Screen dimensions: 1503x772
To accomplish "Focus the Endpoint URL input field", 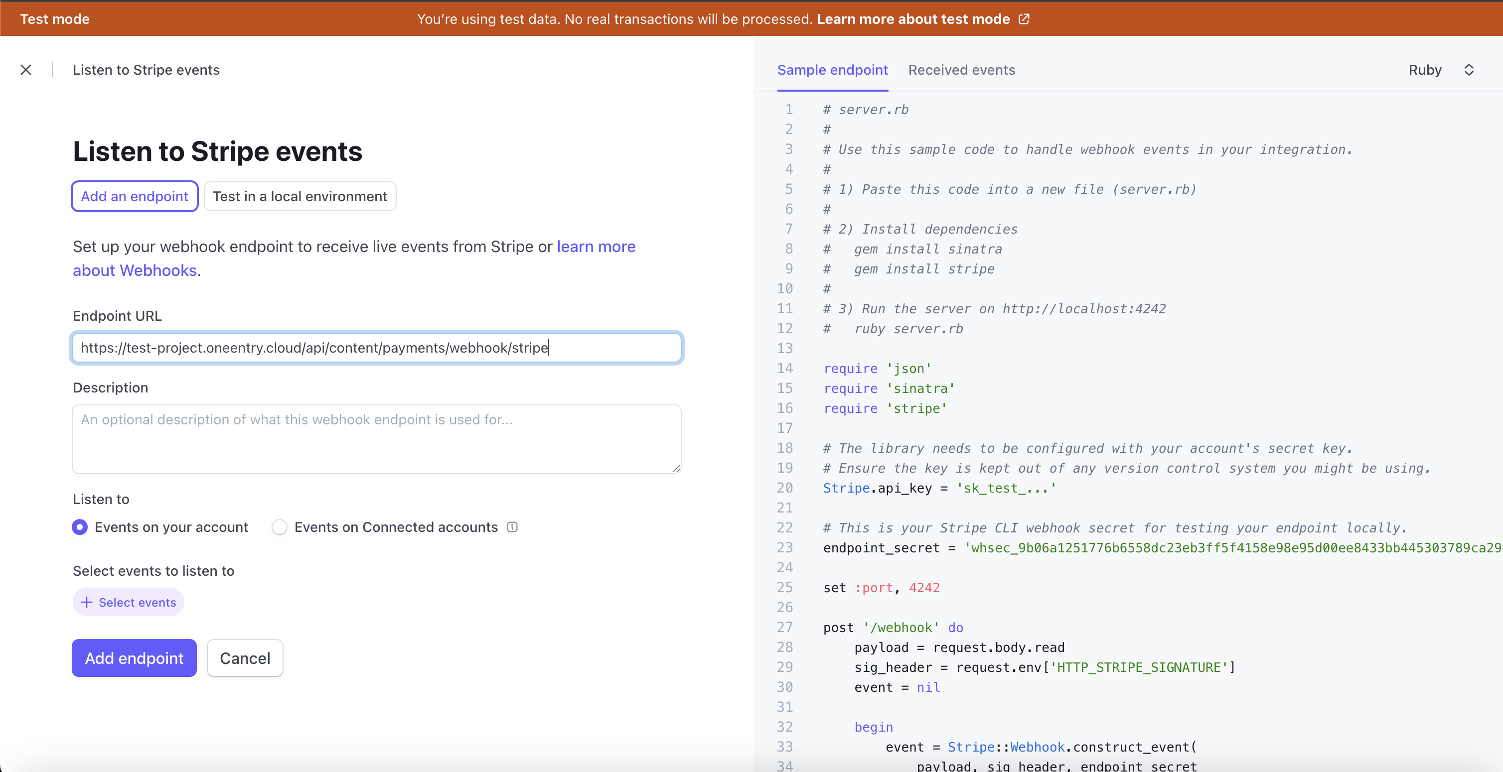I will coord(376,348).
